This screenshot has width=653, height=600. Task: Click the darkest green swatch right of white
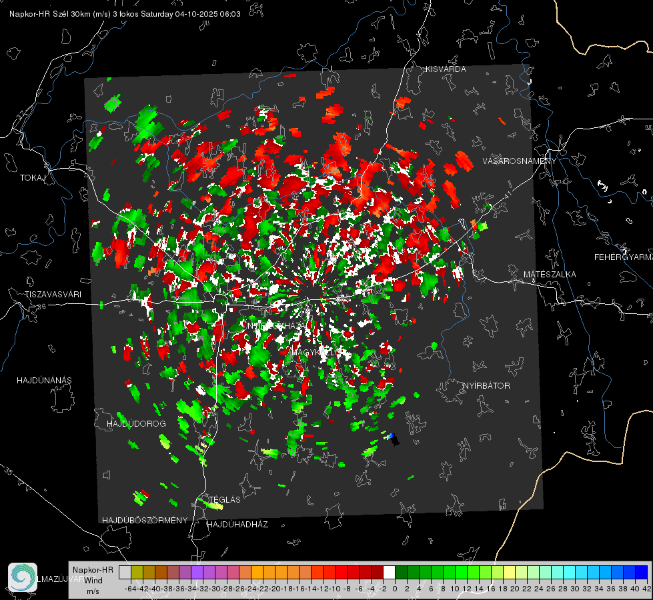(401, 572)
